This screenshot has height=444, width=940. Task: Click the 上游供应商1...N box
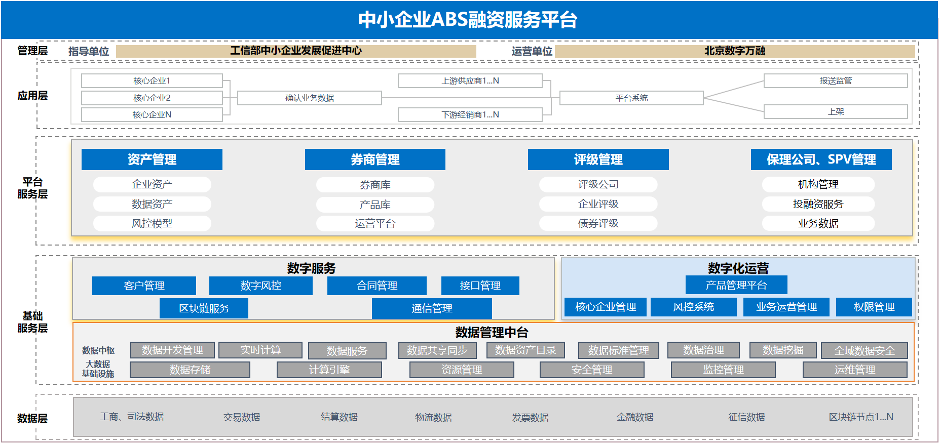click(470, 80)
